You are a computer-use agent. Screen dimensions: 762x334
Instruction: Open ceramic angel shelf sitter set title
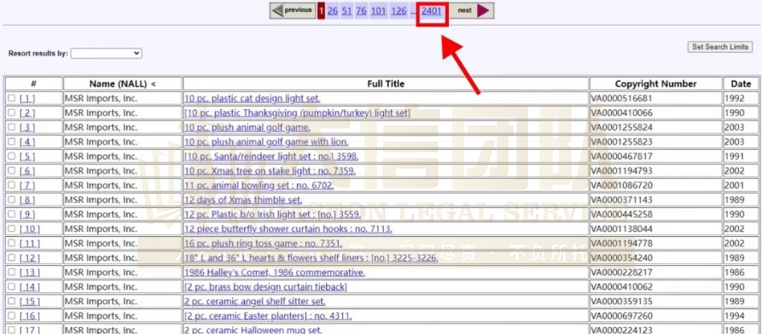[x=254, y=302]
